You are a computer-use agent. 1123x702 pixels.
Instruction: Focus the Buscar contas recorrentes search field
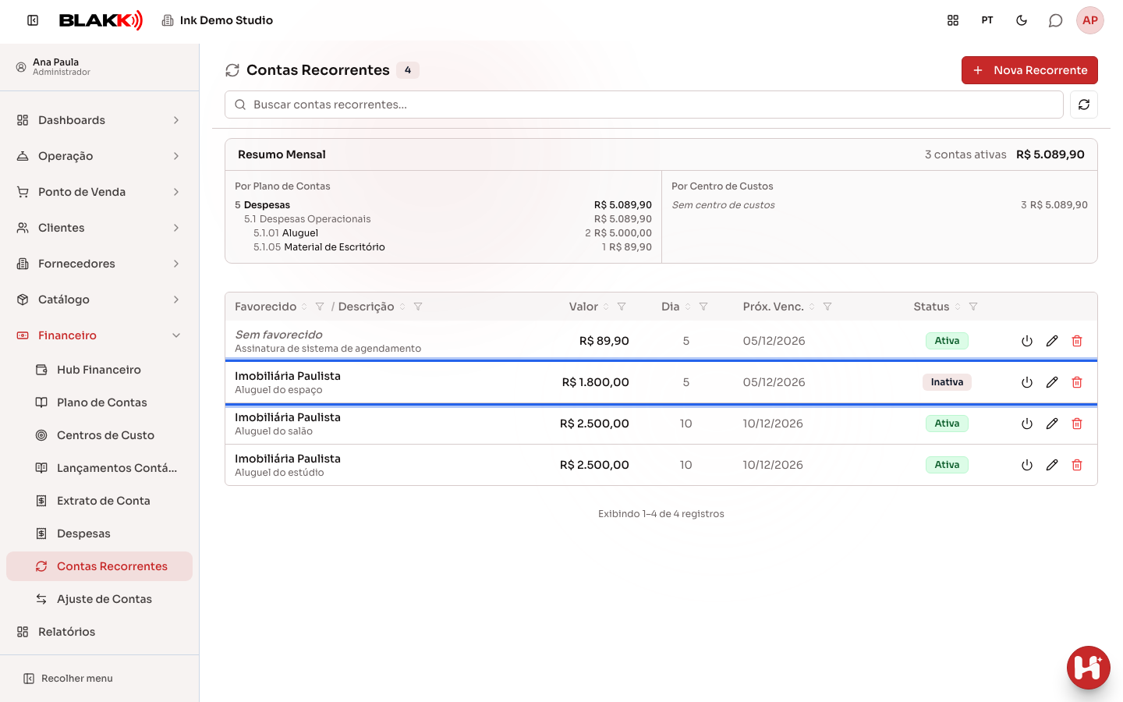(x=644, y=105)
